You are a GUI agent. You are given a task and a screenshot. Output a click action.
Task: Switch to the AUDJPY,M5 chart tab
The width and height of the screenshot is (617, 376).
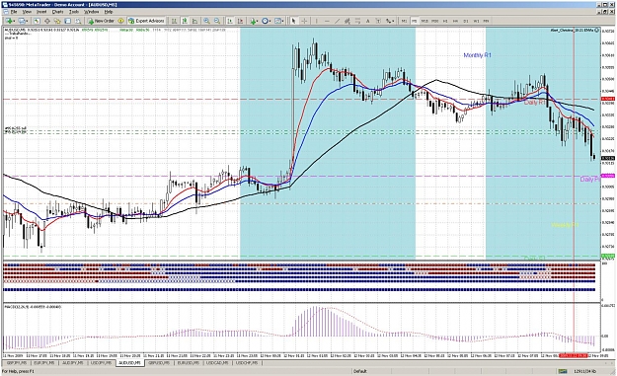pyautogui.click(x=73, y=363)
